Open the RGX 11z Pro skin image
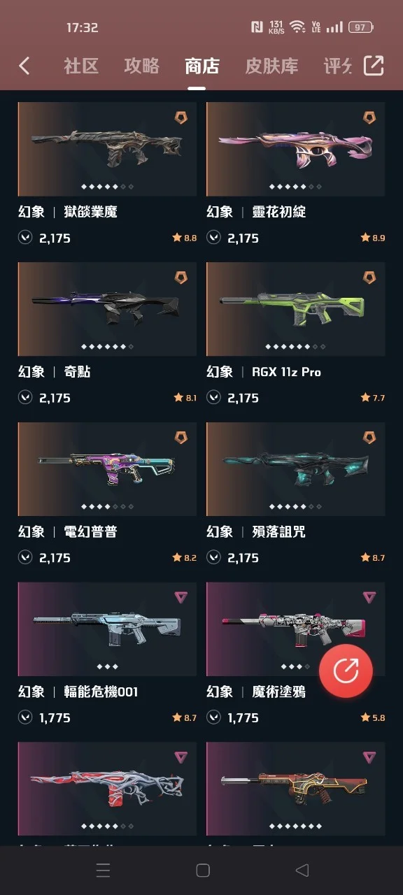Screen dimensions: 403x895 (295, 309)
